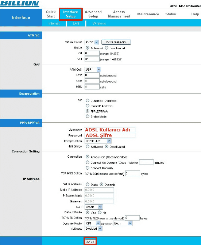Select Dynamic IP Address ISP option
The height and width of the screenshot is (245, 201).
pos(87,100)
